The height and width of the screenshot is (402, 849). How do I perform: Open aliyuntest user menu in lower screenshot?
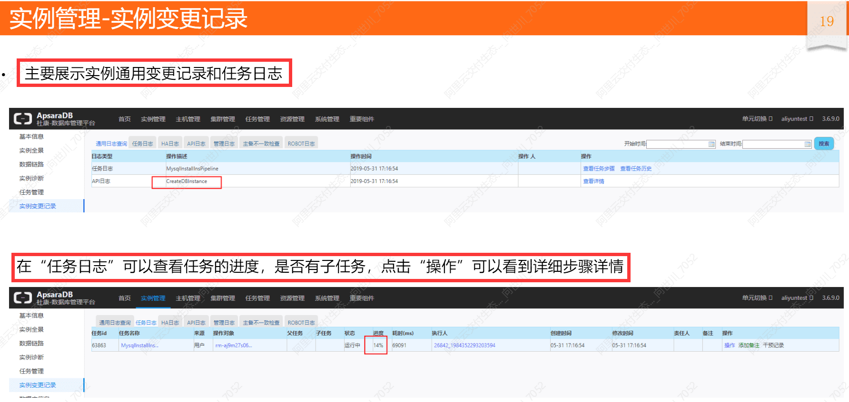pyautogui.click(x=797, y=298)
